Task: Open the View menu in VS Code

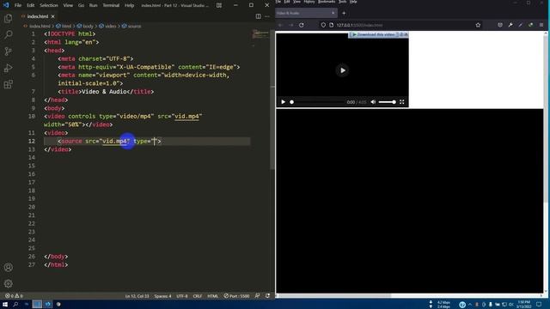Action: click(x=68, y=5)
